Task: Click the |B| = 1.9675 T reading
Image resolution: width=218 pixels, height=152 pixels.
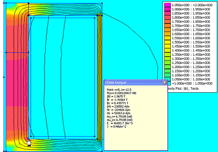Action: click(116, 96)
